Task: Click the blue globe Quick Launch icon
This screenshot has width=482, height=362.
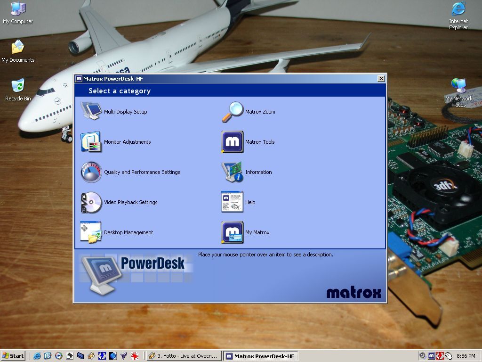Action: click(113, 356)
